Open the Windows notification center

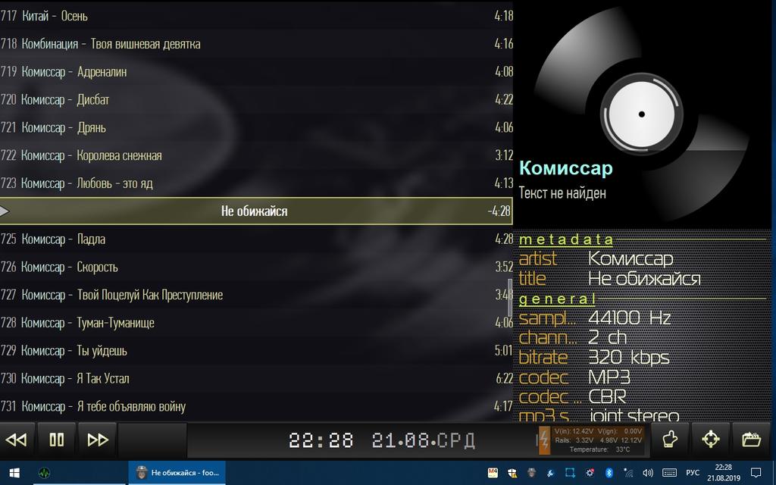point(756,472)
